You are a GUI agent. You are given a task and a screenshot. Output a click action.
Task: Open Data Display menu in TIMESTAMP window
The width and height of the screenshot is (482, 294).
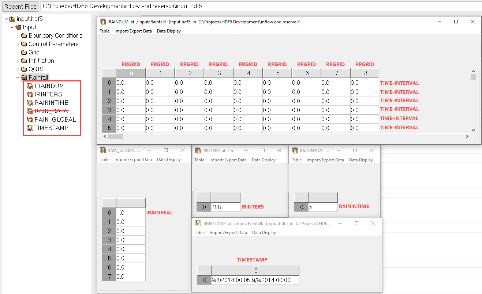(x=264, y=233)
